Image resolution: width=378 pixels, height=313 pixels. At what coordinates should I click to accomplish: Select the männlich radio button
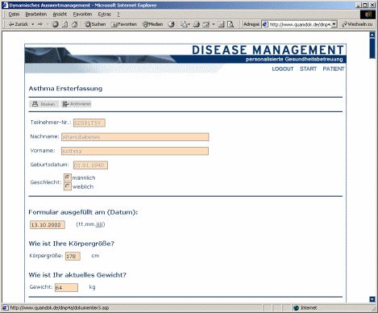[x=68, y=177]
